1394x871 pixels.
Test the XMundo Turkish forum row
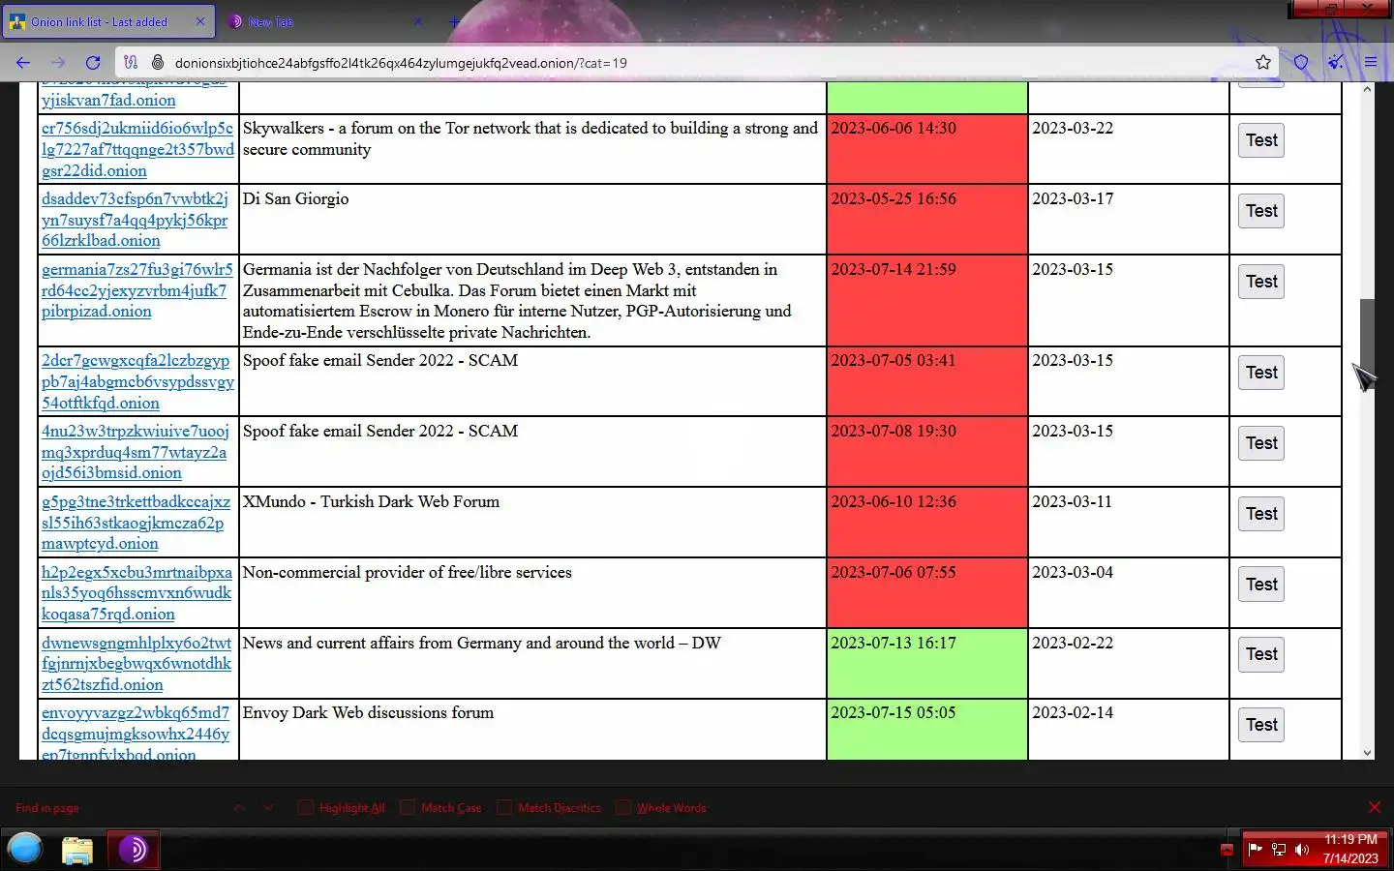1261,514
